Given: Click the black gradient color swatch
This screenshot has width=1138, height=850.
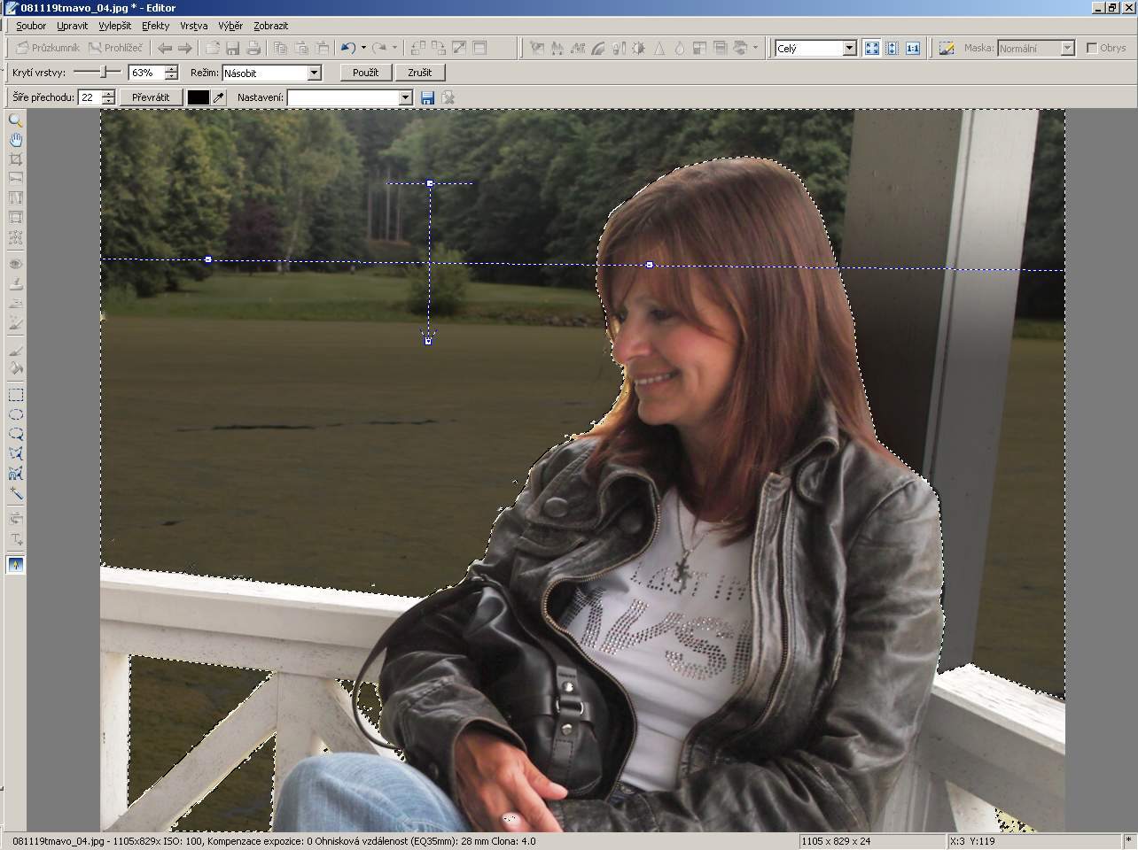Looking at the screenshot, I should click(199, 97).
